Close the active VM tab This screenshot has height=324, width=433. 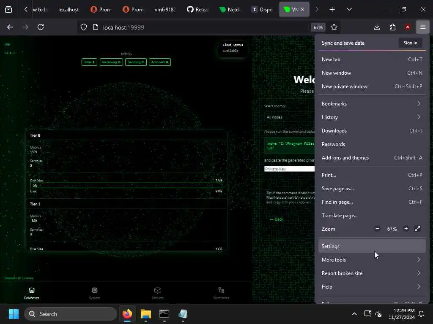coord(302,9)
